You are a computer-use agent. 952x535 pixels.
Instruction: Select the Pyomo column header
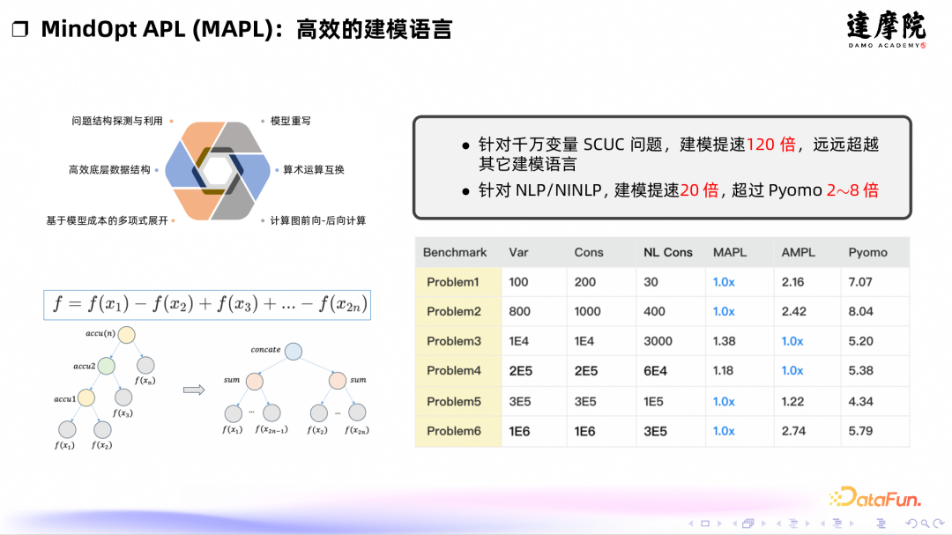pos(869,252)
